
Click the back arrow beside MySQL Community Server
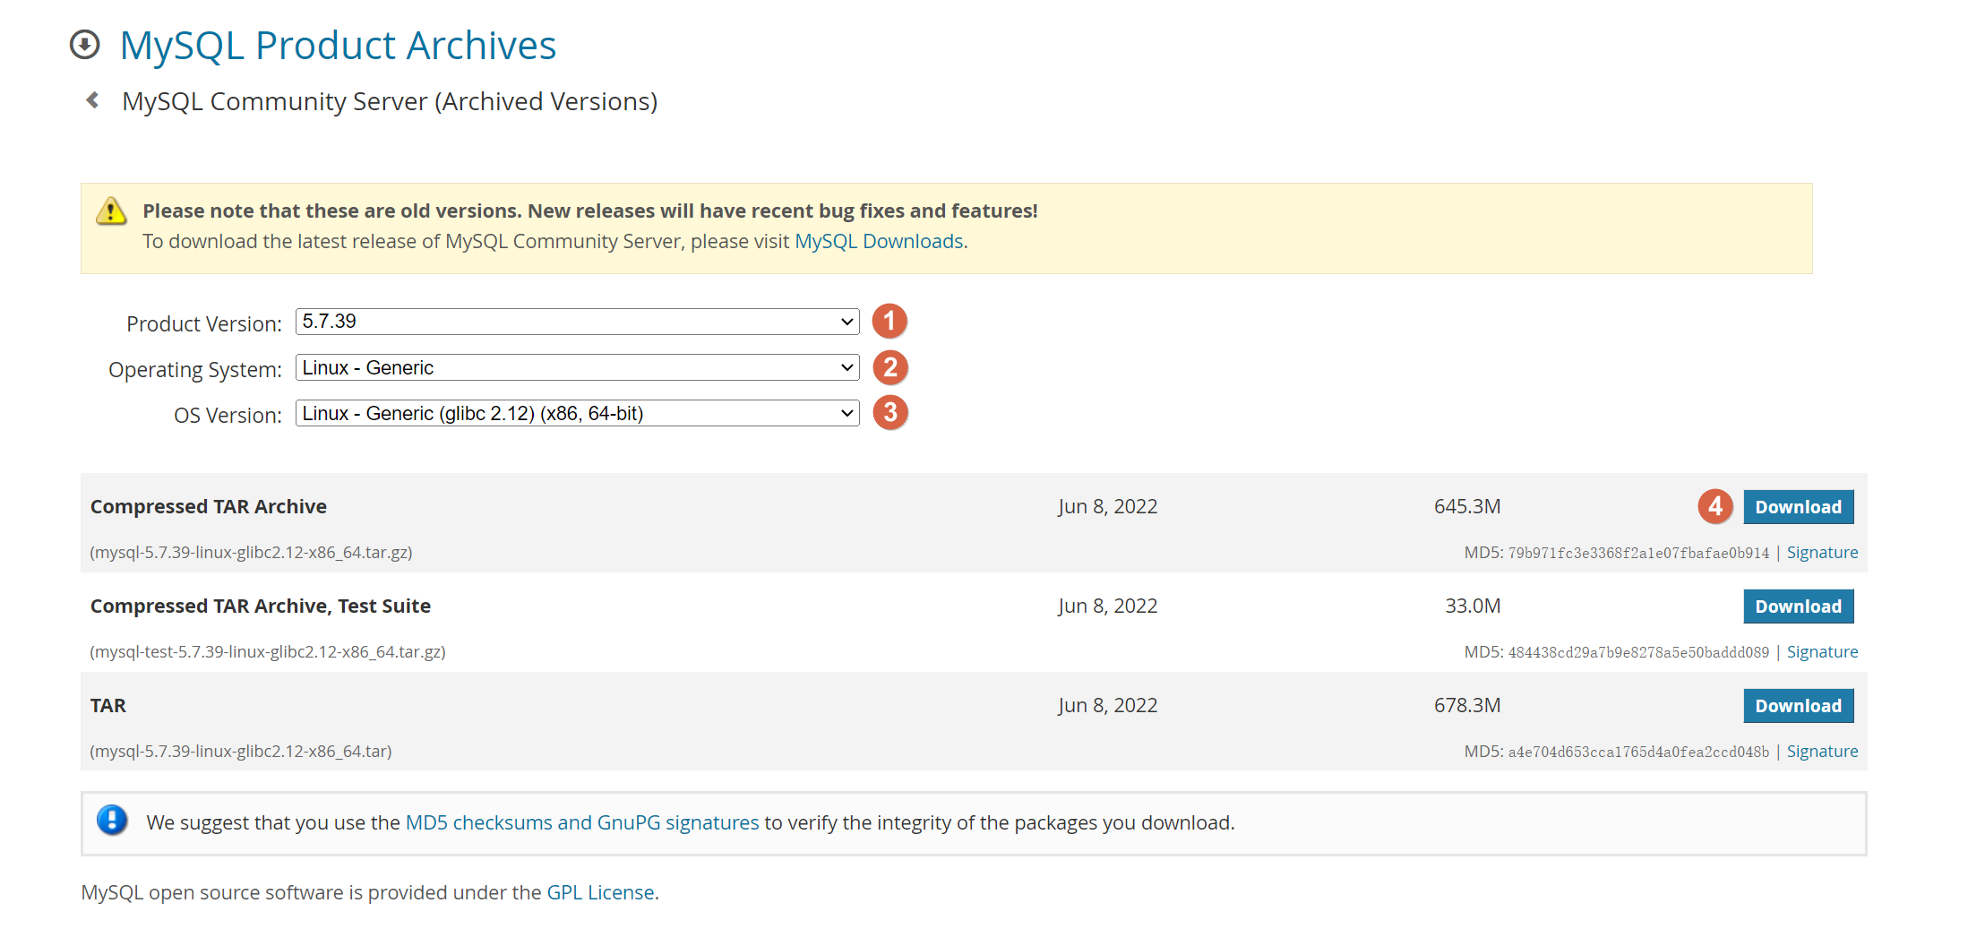(x=92, y=100)
